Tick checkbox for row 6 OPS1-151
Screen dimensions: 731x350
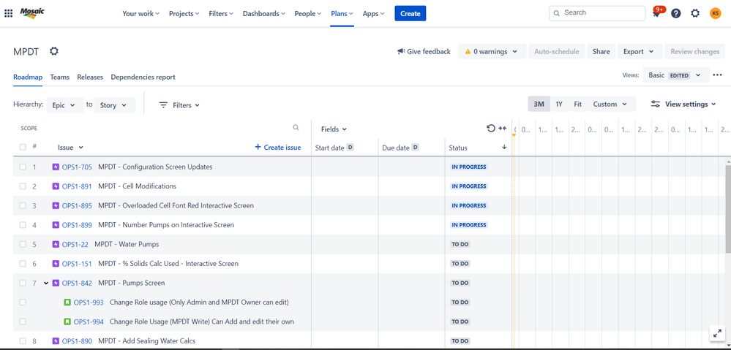(x=23, y=264)
